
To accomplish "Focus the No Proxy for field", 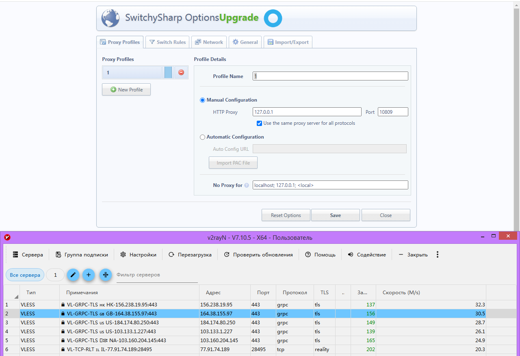I will click(x=330, y=185).
